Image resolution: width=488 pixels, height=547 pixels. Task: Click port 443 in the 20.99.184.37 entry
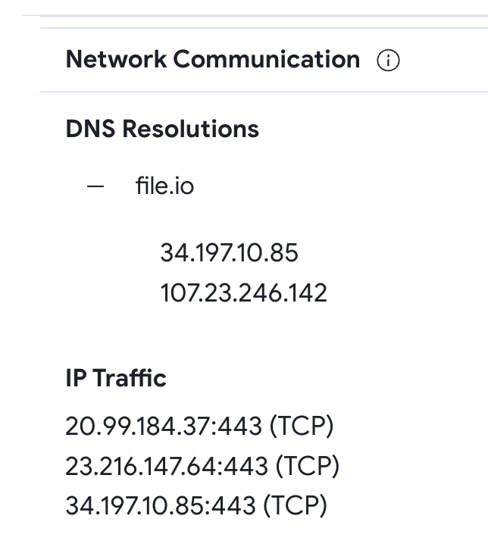click(x=240, y=427)
